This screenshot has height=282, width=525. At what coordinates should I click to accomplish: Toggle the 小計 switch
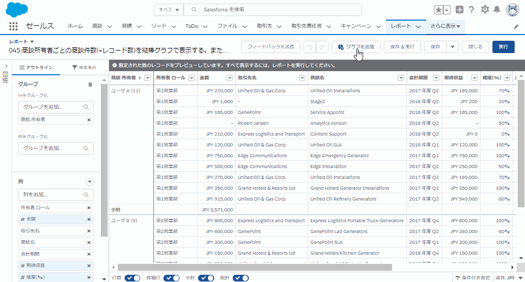206,278
